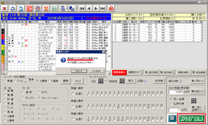Click the 投票済クリア button

pos(134,72)
